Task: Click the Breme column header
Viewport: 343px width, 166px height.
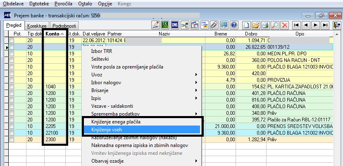Action: click(x=221, y=34)
